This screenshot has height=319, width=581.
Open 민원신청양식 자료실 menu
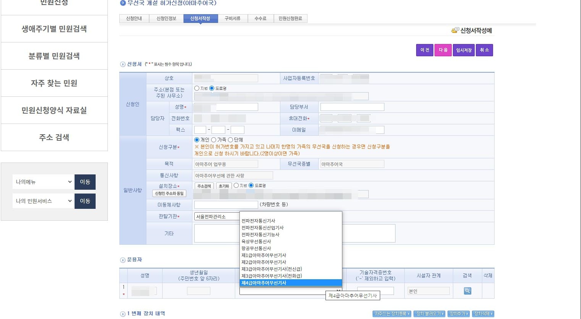(x=54, y=110)
